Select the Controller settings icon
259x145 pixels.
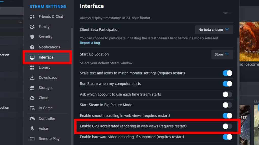click(32, 118)
